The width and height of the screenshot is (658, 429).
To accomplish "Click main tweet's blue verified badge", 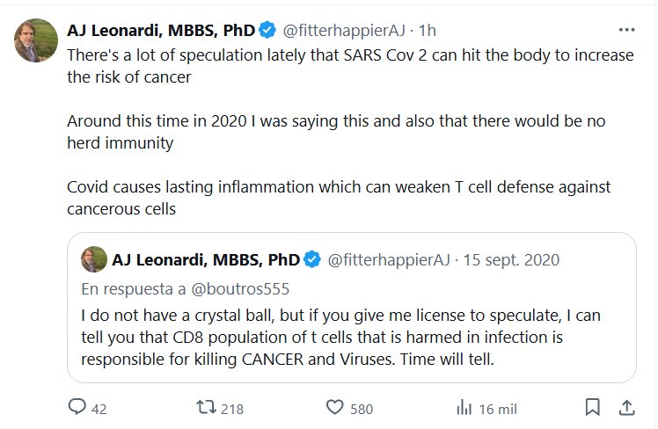I will pos(268,31).
